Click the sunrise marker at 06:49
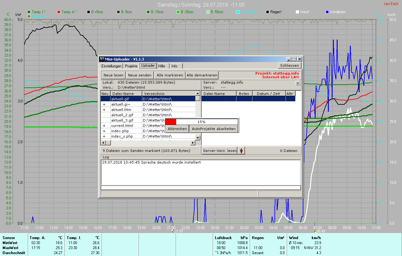 click(314, 231)
